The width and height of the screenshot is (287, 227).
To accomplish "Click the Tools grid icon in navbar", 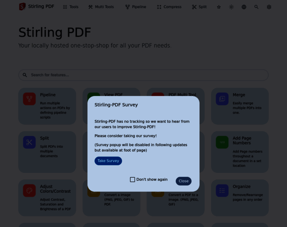I will pyautogui.click(x=65, y=7).
